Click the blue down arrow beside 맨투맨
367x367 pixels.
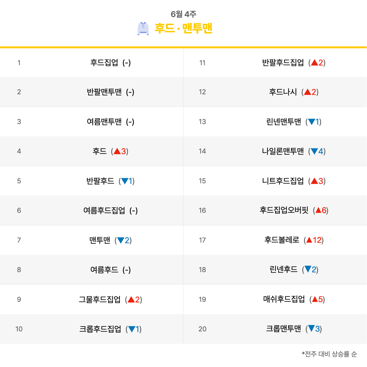click(121, 240)
